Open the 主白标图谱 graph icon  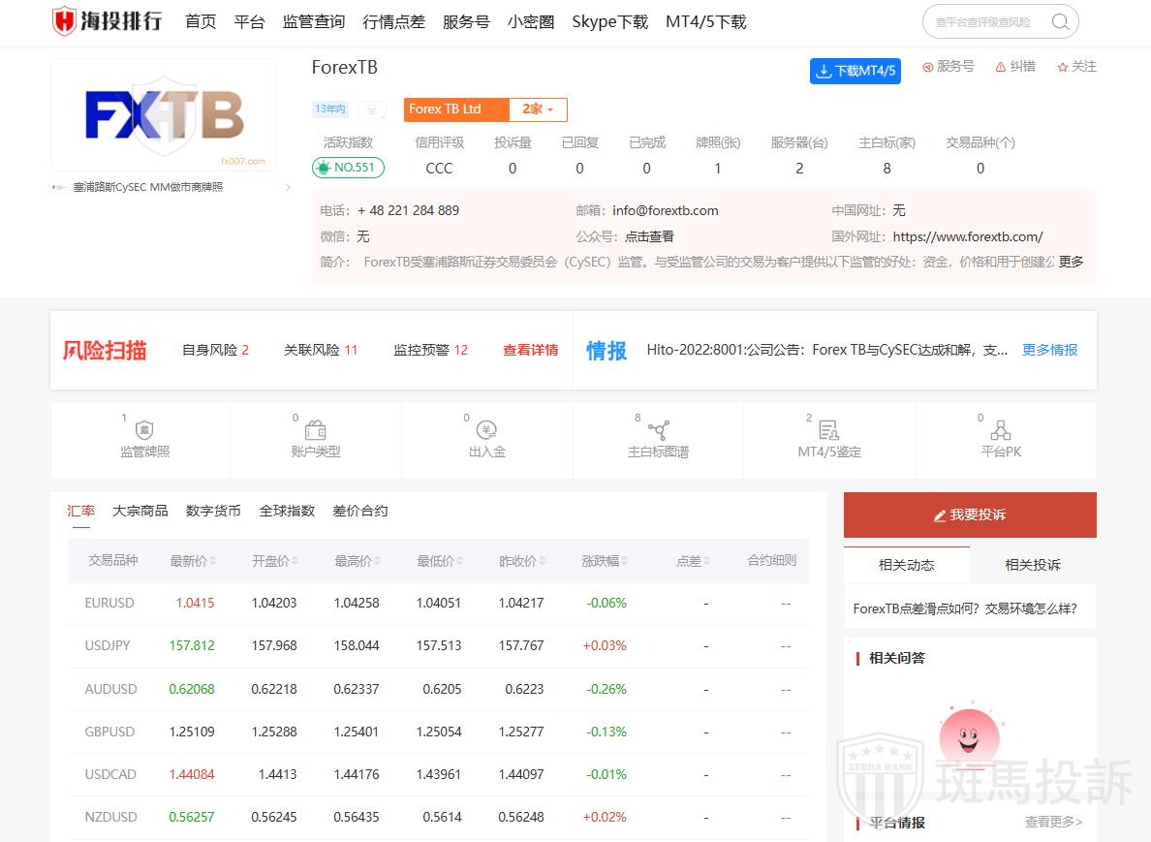[658, 430]
